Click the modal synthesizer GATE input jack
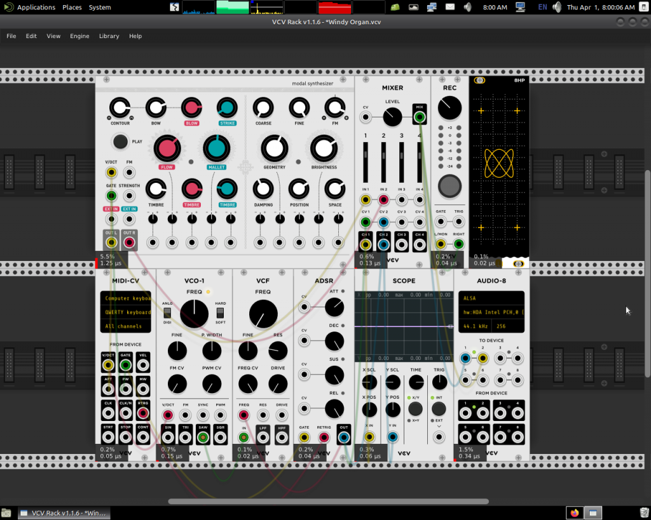Viewport: 651px width, 520px height. (x=111, y=196)
